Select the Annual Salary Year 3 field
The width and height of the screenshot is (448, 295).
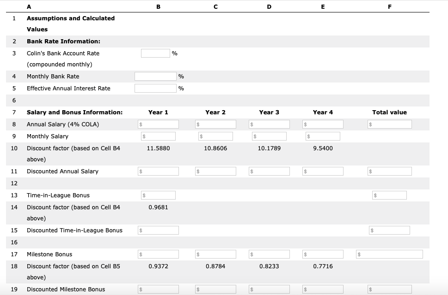(x=269, y=124)
